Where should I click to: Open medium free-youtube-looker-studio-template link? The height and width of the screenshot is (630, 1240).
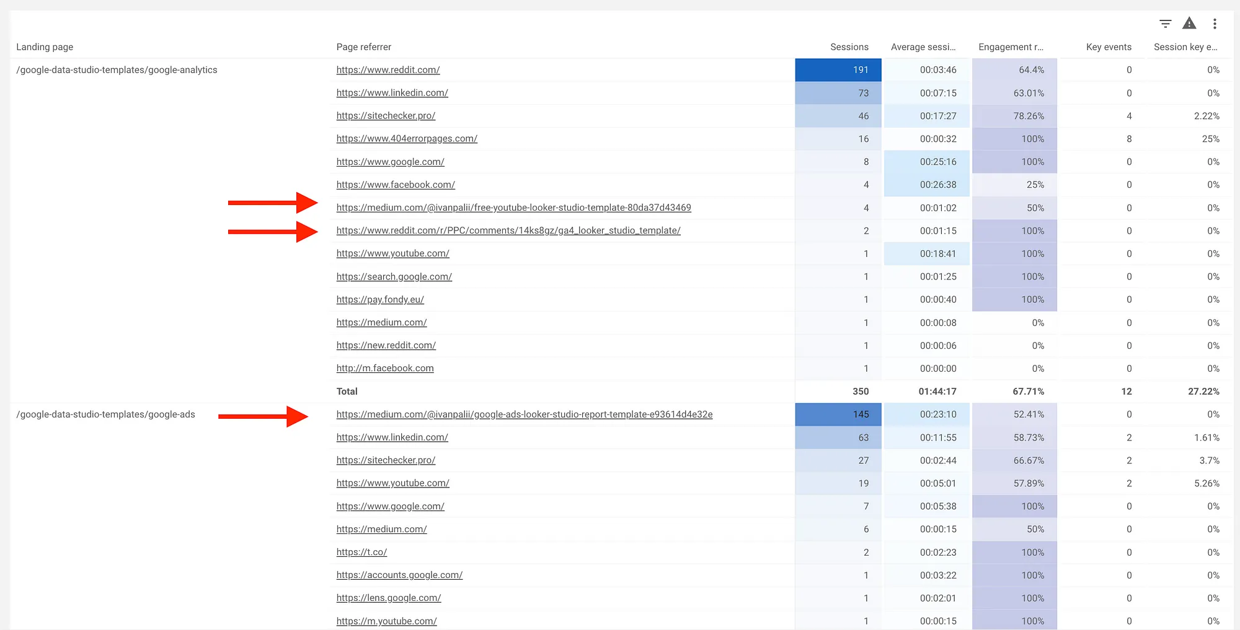click(x=513, y=208)
